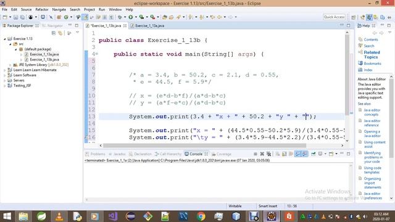The width and height of the screenshot is (395, 222).
Task: Click Collapse All in Package Explorer
Action: [x=54, y=33]
